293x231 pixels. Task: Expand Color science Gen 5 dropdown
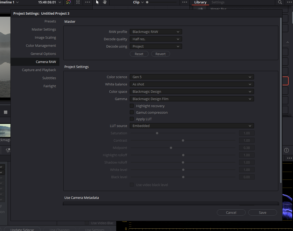click(192, 77)
